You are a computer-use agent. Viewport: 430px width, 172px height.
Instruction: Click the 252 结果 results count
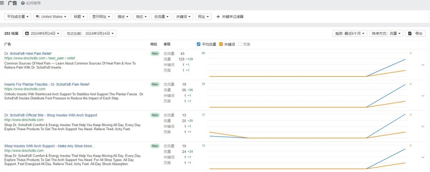coord(11,33)
